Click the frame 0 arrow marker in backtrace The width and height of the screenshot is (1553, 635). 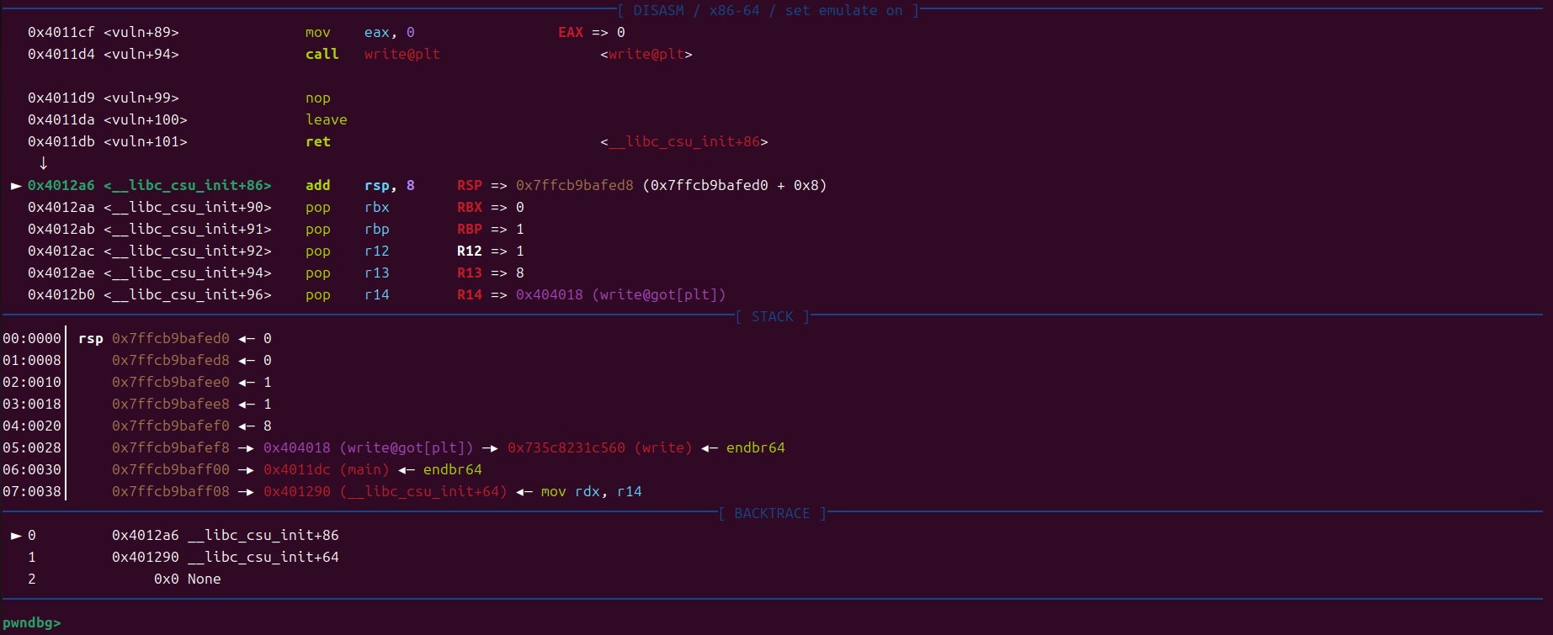coord(16,536)
